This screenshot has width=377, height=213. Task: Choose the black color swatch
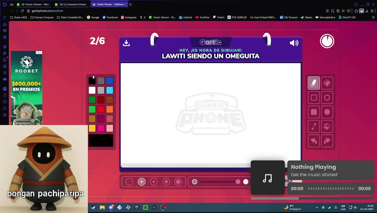[92, 81]
